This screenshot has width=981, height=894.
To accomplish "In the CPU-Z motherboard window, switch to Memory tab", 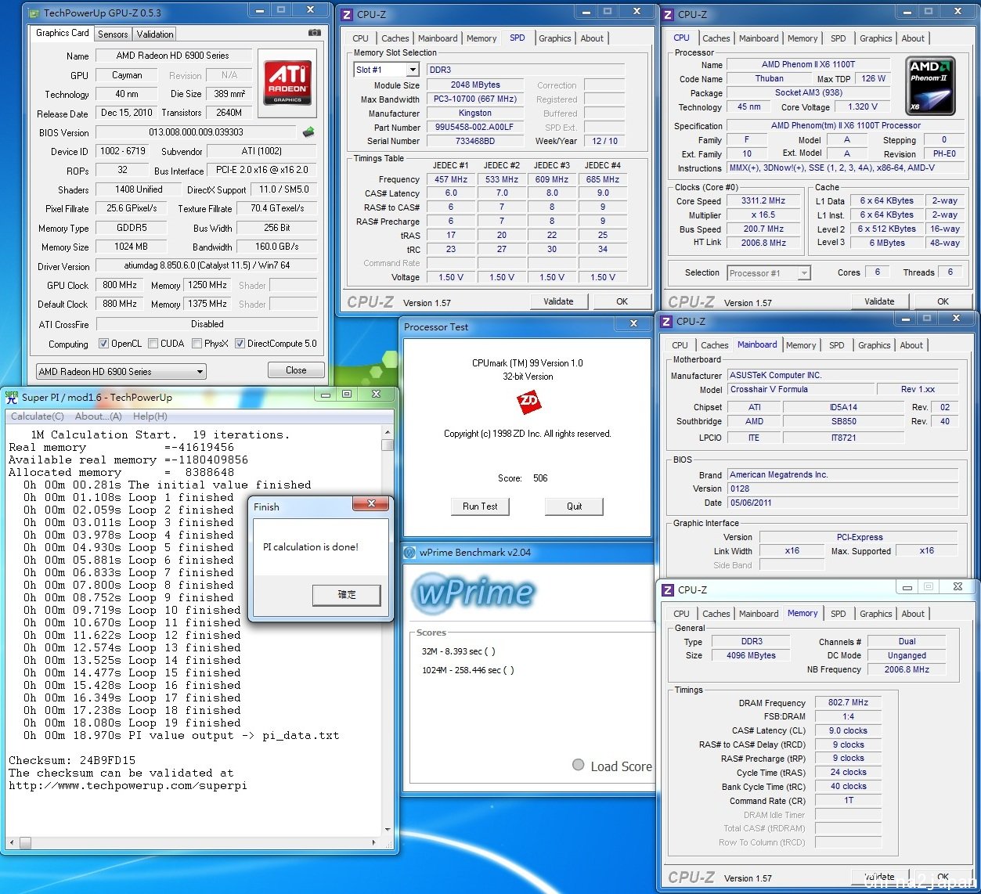I will pos(801,345).
